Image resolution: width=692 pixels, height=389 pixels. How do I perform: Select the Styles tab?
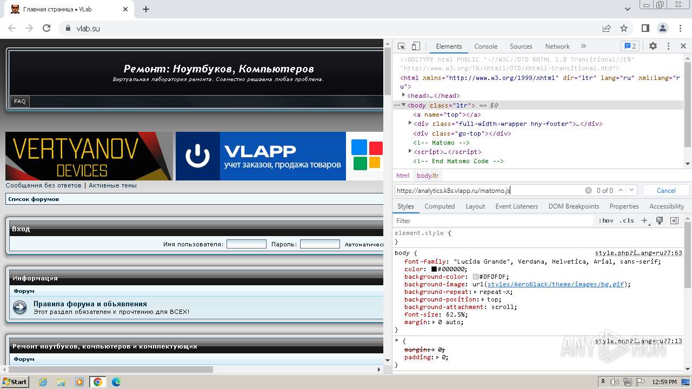[405, 206]
